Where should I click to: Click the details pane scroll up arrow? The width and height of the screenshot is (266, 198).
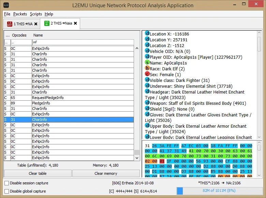[x=259, y=33]
